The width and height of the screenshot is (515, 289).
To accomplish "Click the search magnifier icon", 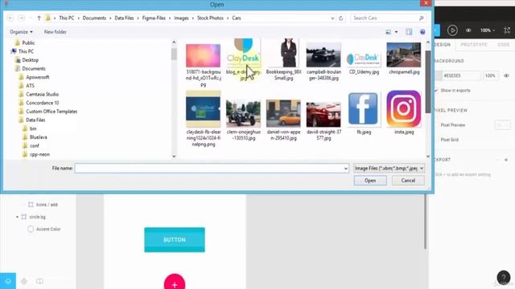I will tap(422, 18).
